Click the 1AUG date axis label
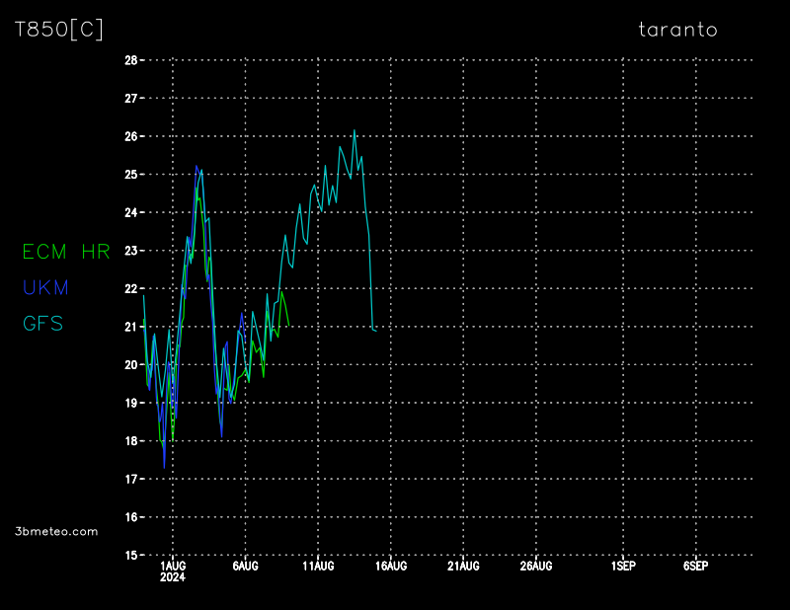 tap(172, 567)
